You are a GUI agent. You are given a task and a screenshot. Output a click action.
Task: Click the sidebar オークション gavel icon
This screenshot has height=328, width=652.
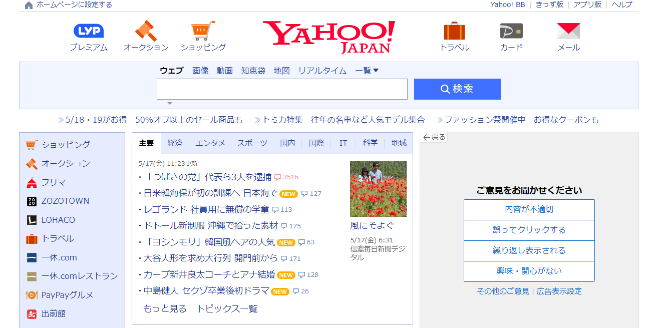(32, 163)
